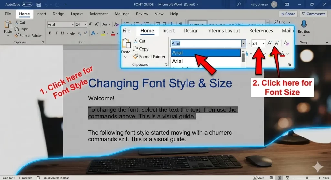Click the Decrease Indent icon
The width and height of the screenshot is (331, 180).
coord(158,23)
